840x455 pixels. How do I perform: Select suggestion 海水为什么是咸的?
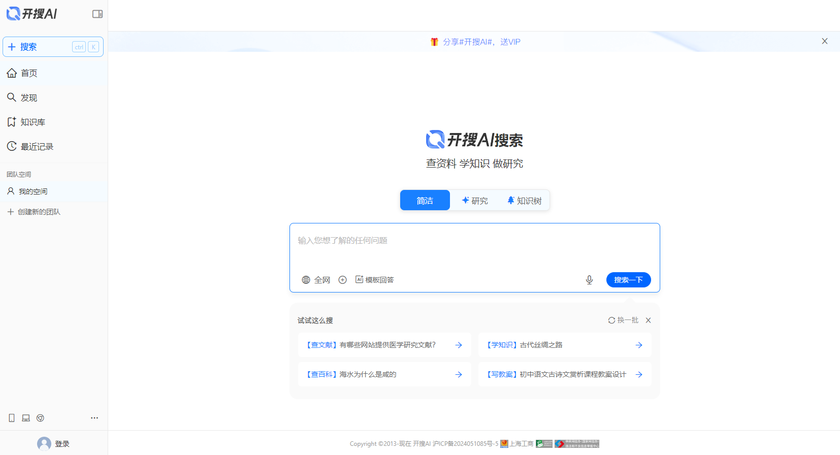point(384,374)
